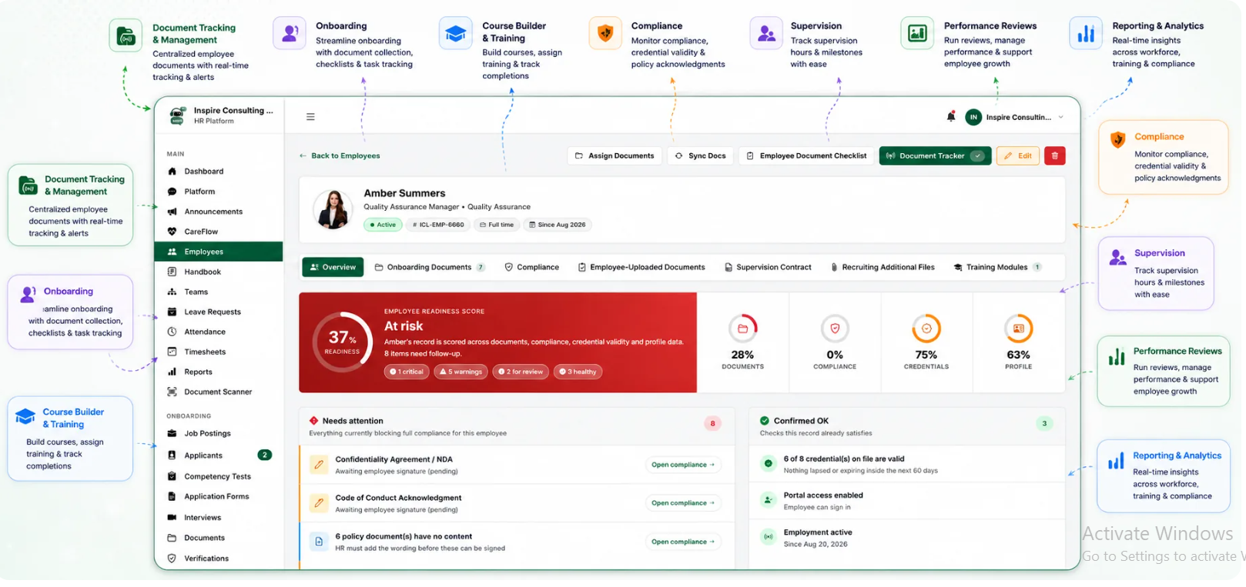Open the Training Modules tab
The width and height of the screenshot is (1246, 587).
997,267
